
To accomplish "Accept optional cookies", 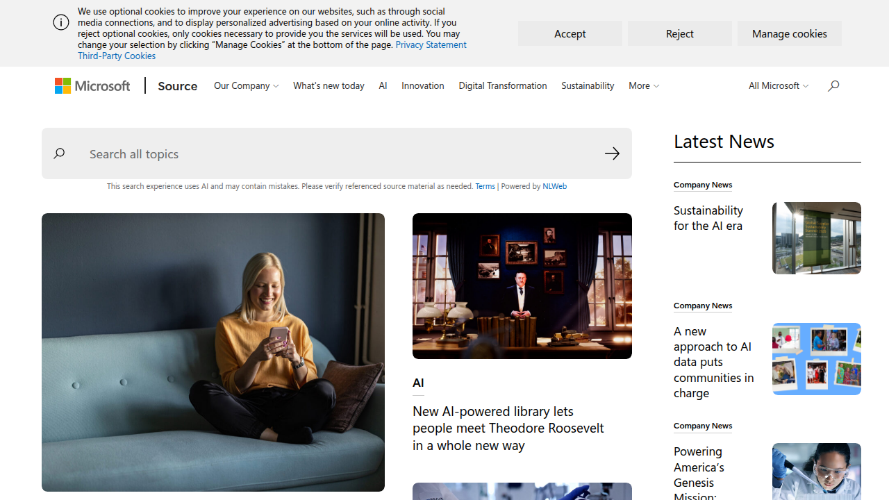I will click(570, 33).
